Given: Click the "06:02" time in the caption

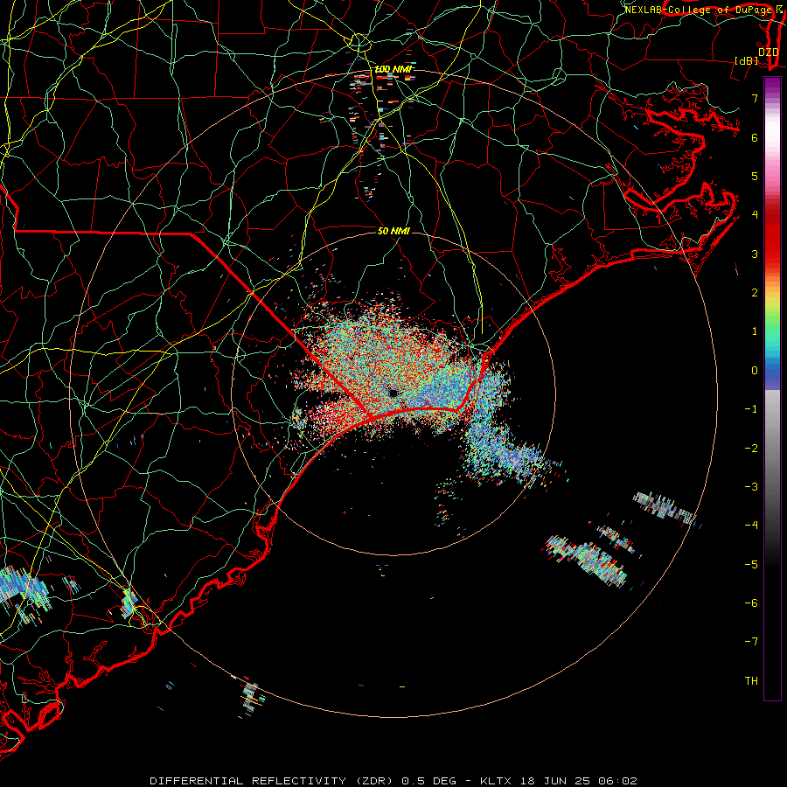Looking at the screenshot, I should 618,781.
